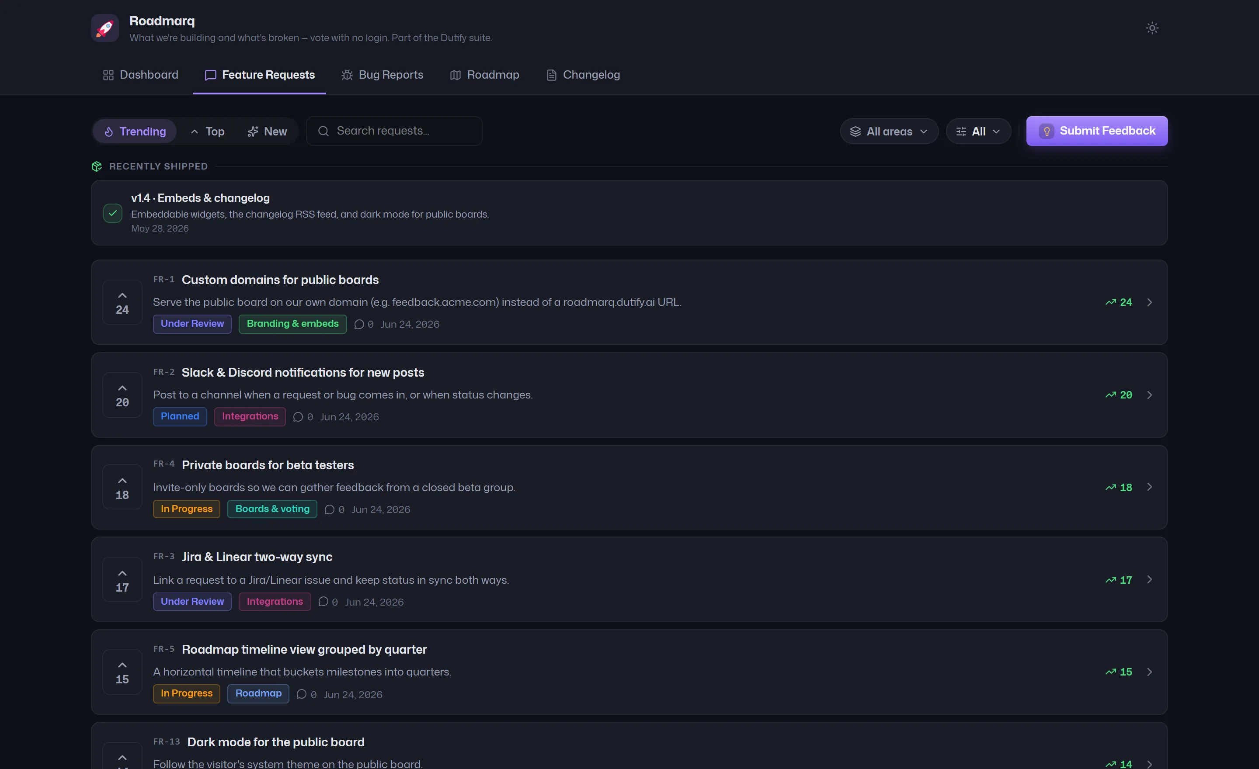The height and width of the screenshot is (769, 1259).
Task: Upvote Custom domains for public boards
Action: click(122, 303)
